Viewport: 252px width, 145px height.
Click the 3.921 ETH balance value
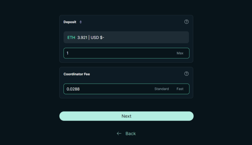82,37
